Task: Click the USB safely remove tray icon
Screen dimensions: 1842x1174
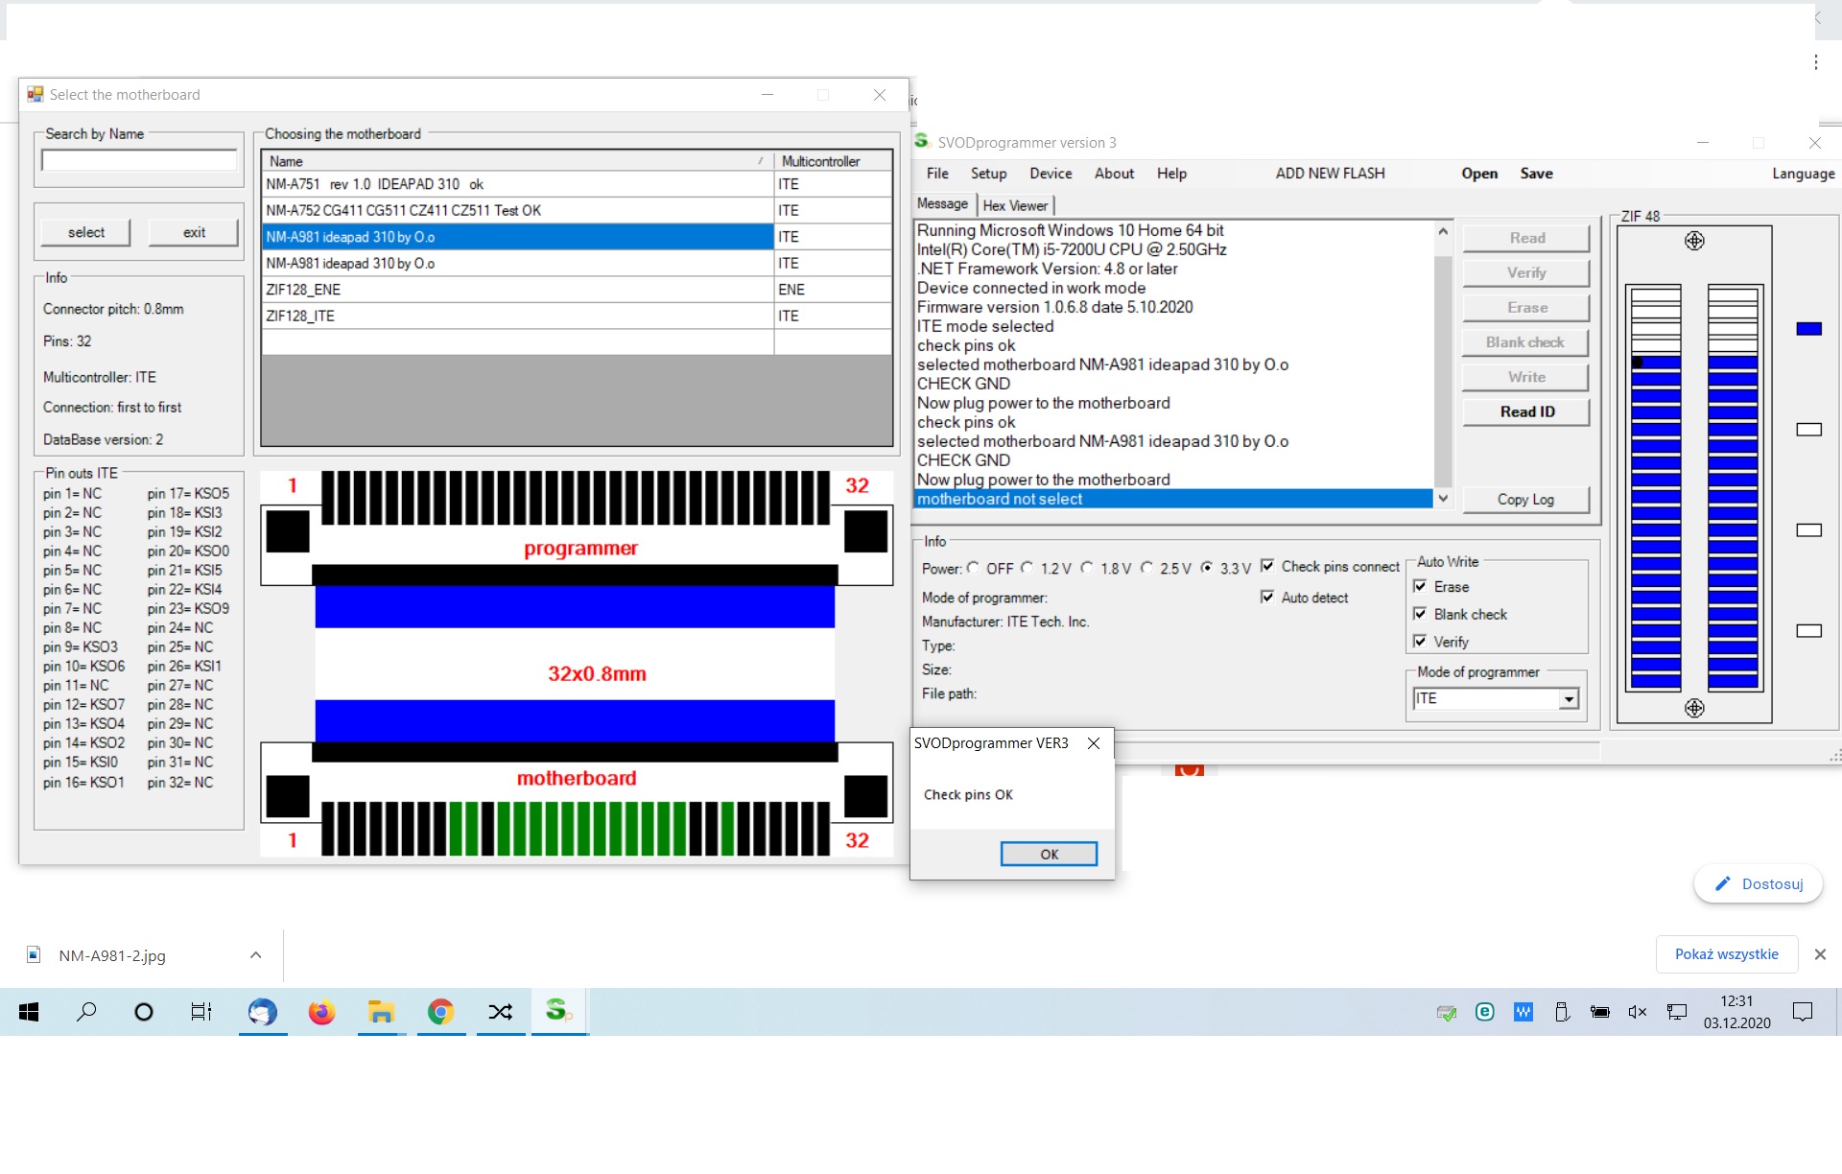Action: tap(1562, 1012)
